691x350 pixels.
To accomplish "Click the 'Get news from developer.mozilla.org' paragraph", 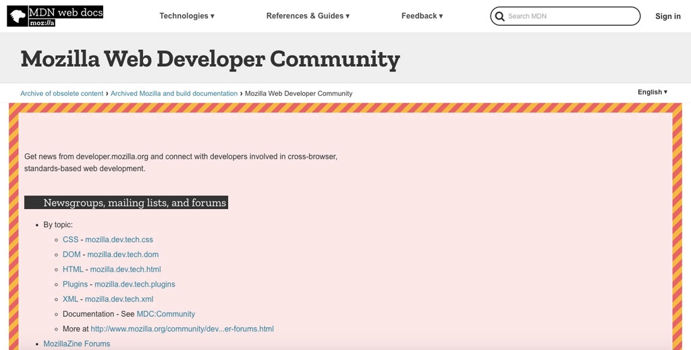I will pyautogui.click(x=181, y=163).
